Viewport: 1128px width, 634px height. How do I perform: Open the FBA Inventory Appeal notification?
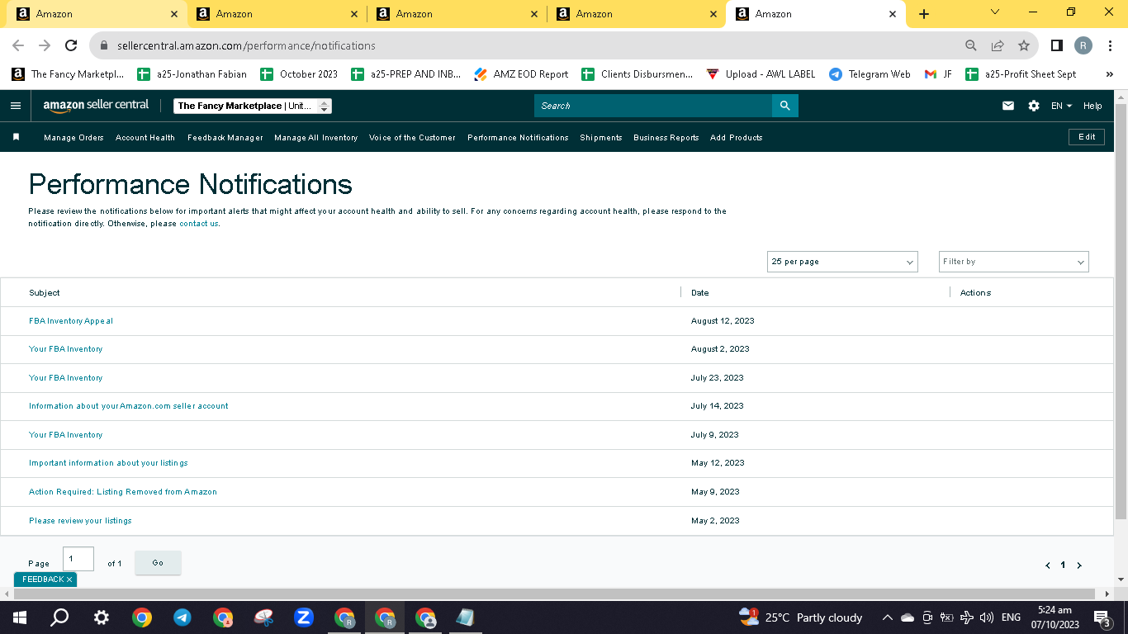[71, 321]
